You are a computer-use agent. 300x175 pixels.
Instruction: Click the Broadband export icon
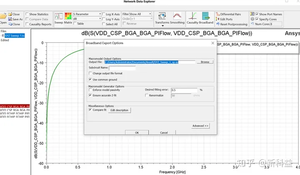pos(206,16)
